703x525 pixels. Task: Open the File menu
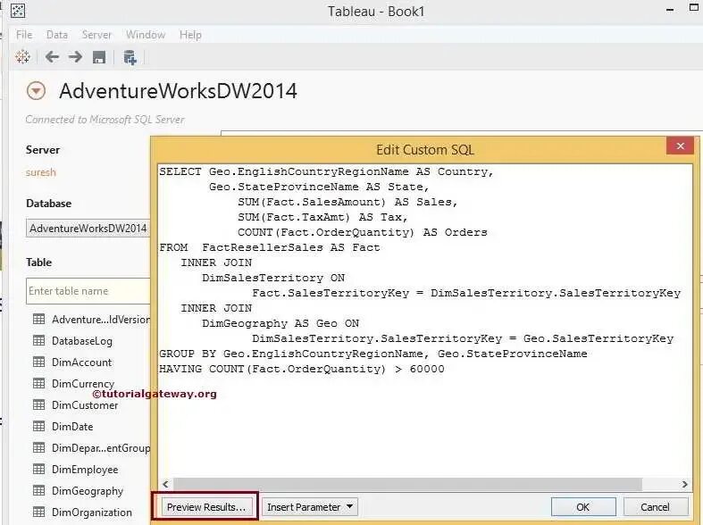pyautogui.click(x=24, y=35)
